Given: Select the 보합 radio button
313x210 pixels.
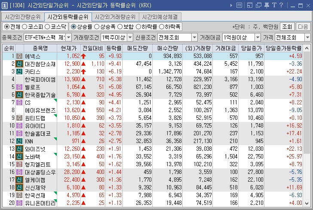Looking at the screenshot, I should 120,27.
